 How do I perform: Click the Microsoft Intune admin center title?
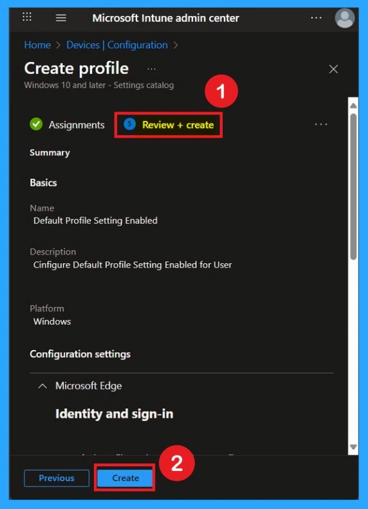click(x=165, y=18)
